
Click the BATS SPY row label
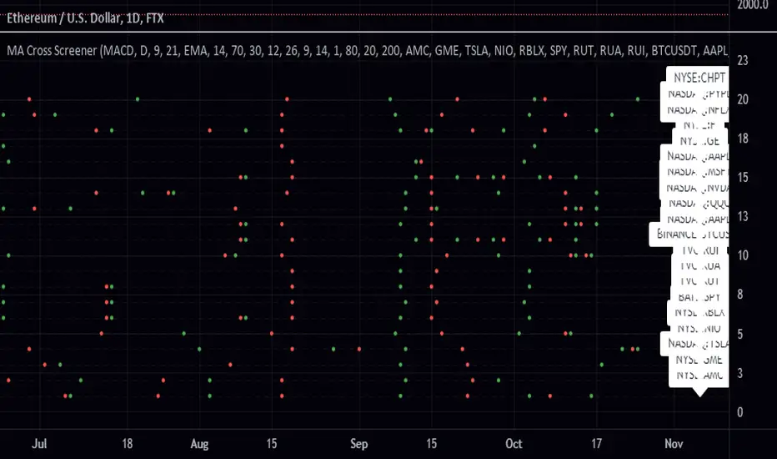699,296
